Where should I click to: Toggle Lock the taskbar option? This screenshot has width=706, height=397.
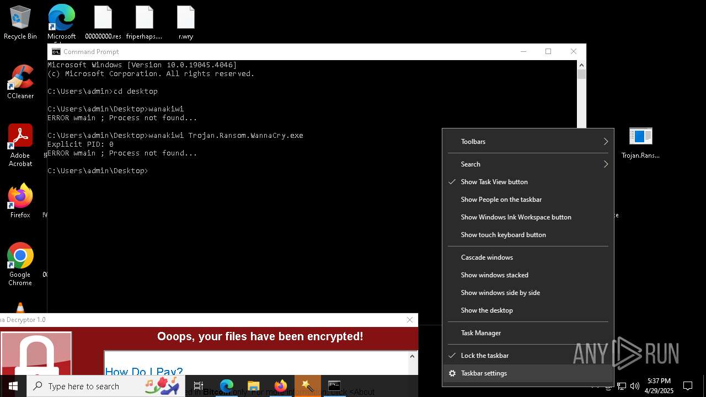coord(528,356)
